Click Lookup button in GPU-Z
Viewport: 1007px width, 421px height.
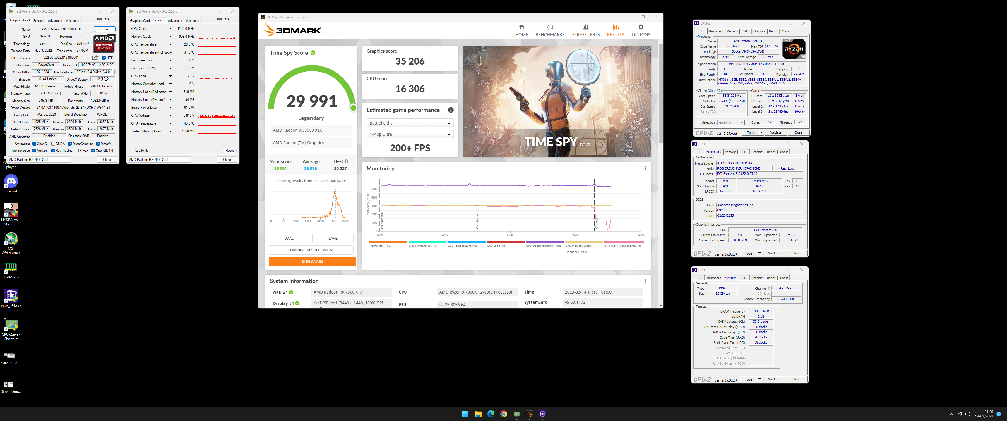pyautogui.click(x=104, y=29)
